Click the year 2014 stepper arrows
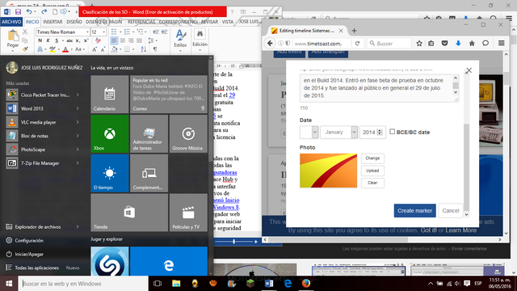The width and height of the screenshot is (517, 291). coord(380,132)
